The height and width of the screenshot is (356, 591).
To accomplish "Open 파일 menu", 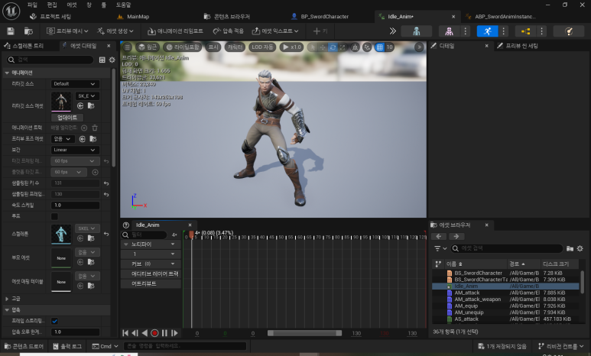I will pyautogui.click(x=32, y=5).
